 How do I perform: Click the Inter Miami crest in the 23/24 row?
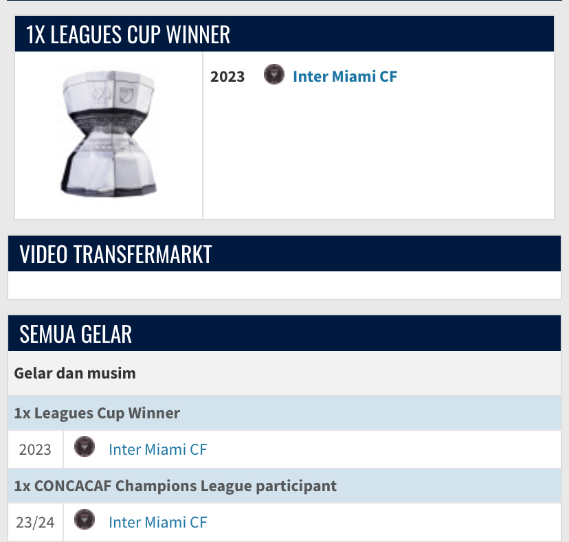coord(85,520)
